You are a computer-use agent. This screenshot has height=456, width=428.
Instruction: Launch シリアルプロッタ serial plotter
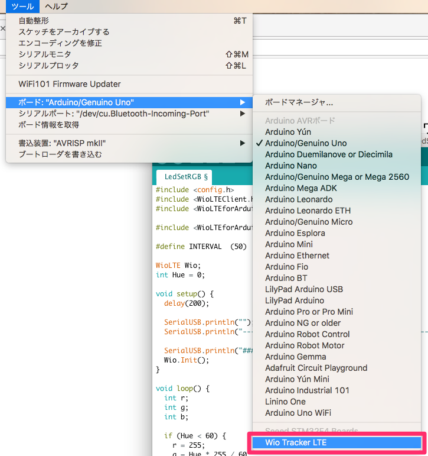click(x=48, y=66)
